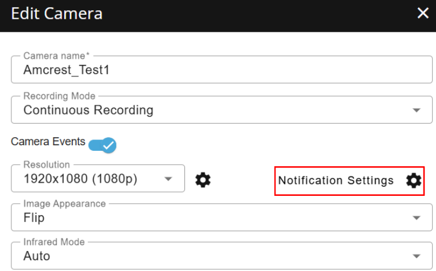Open the Infrared Mode dropdown arrow
Viewport: 436px width, 271px height.
click(417, 256)
